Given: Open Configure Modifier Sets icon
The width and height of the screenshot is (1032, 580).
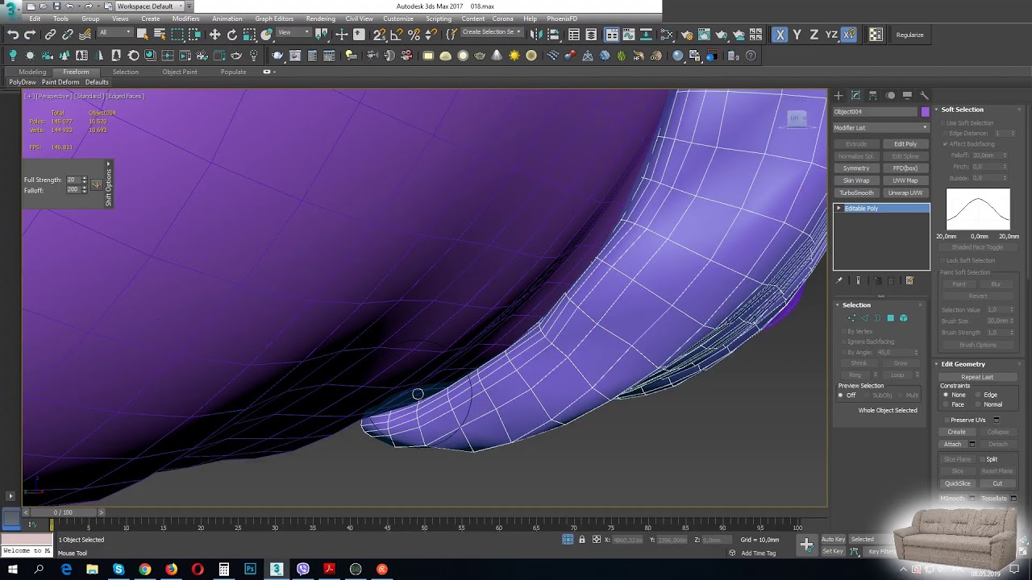Looking at the screenshot, I should point(909,280).
